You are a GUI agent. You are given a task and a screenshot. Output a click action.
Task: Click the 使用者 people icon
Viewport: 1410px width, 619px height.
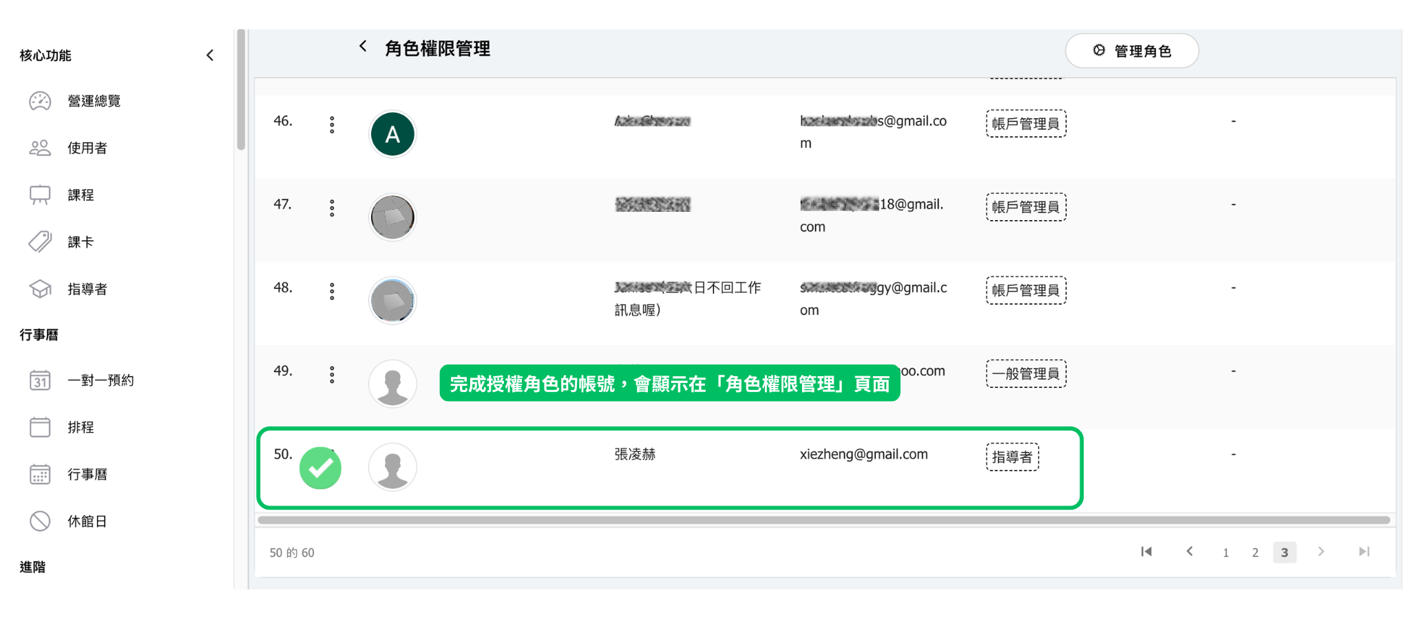pyautogui.click(x=40, y=148)
